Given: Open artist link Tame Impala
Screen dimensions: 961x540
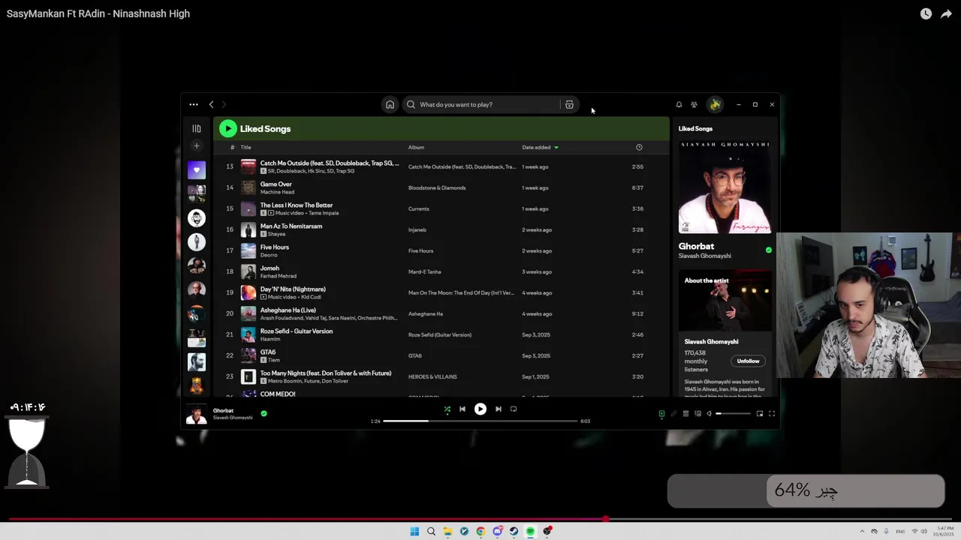Looking at the screenshot, I should click(x=324, y=213).
